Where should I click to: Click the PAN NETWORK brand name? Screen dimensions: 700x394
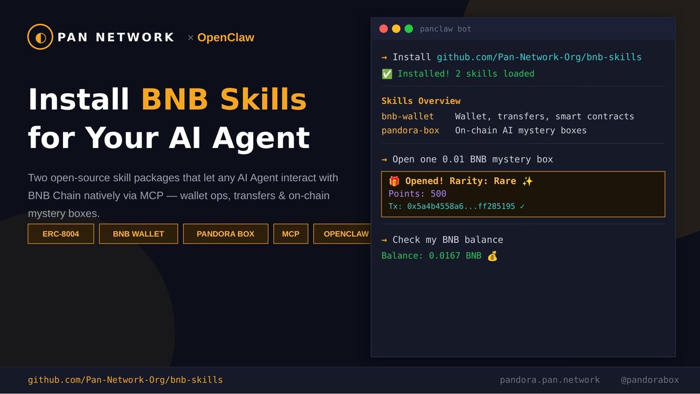[x=116, y=37]
